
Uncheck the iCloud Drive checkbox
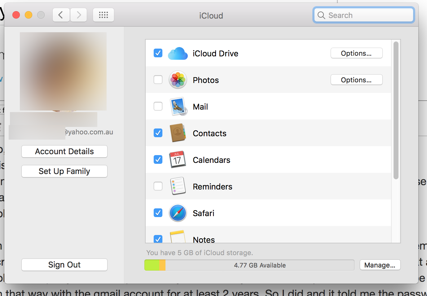pos(158,53)
